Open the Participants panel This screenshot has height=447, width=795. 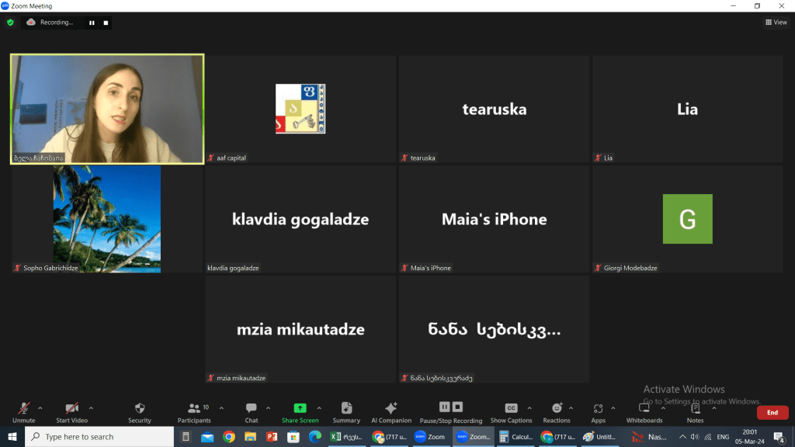point(194,411)
